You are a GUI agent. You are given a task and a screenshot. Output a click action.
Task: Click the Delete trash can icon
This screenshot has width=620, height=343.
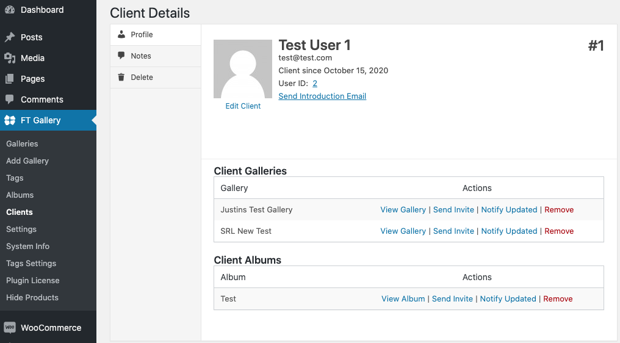coord(121,77)
